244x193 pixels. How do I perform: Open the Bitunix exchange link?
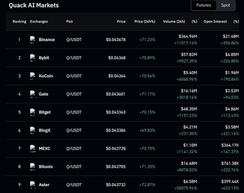tap(46, 167)
